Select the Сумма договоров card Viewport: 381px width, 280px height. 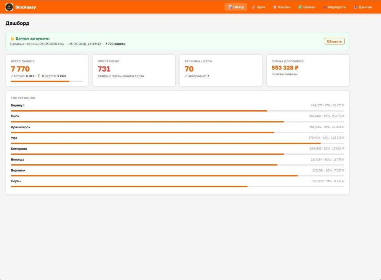[x=307, y=70]
